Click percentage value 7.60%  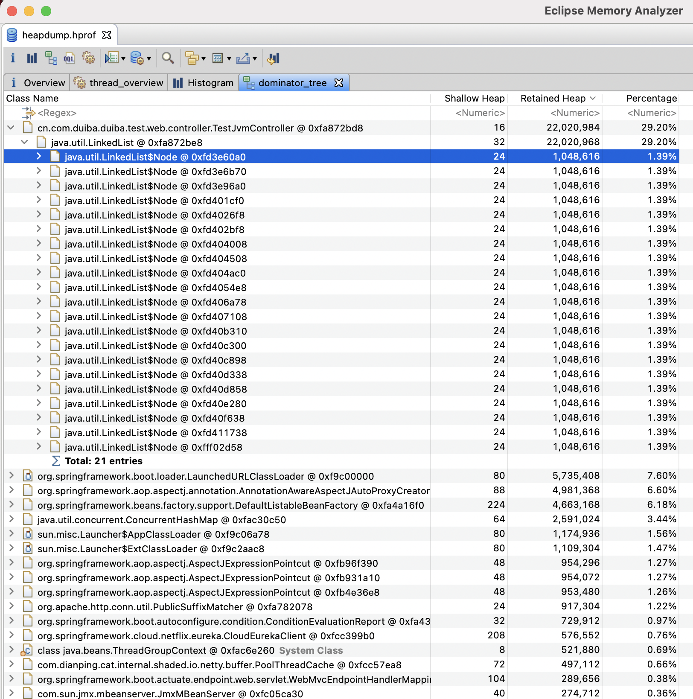(x=661, y=475)
